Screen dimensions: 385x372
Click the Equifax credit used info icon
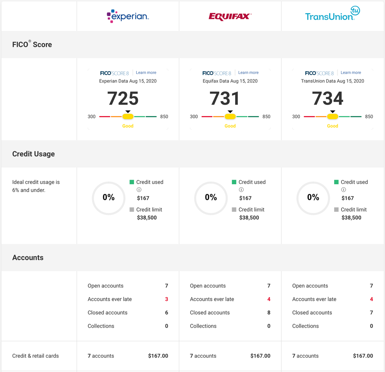[x=241, y=190]
